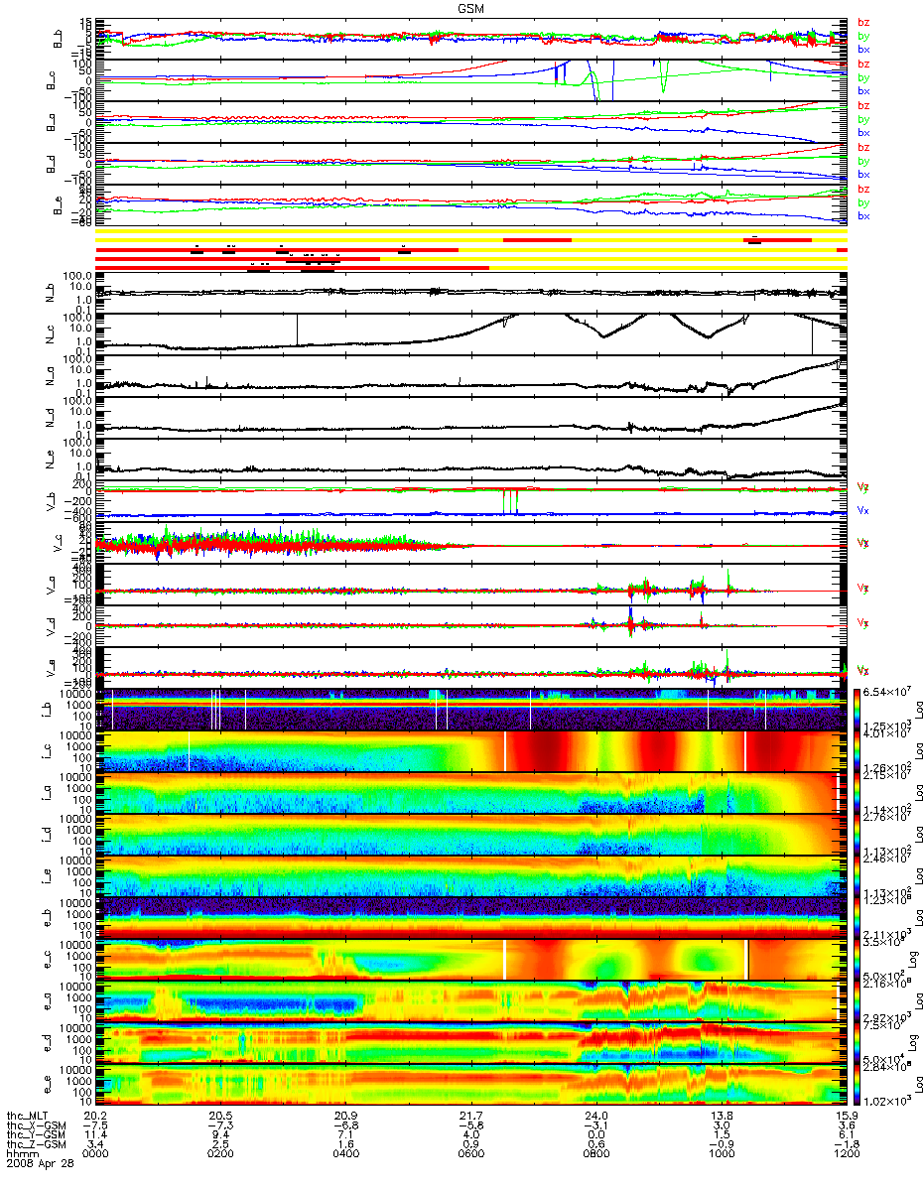This screenshot has height=1191, width=923.
Task: Click the thc_MLT row label
Action: pyautogui.click(x=27, y=1117)
